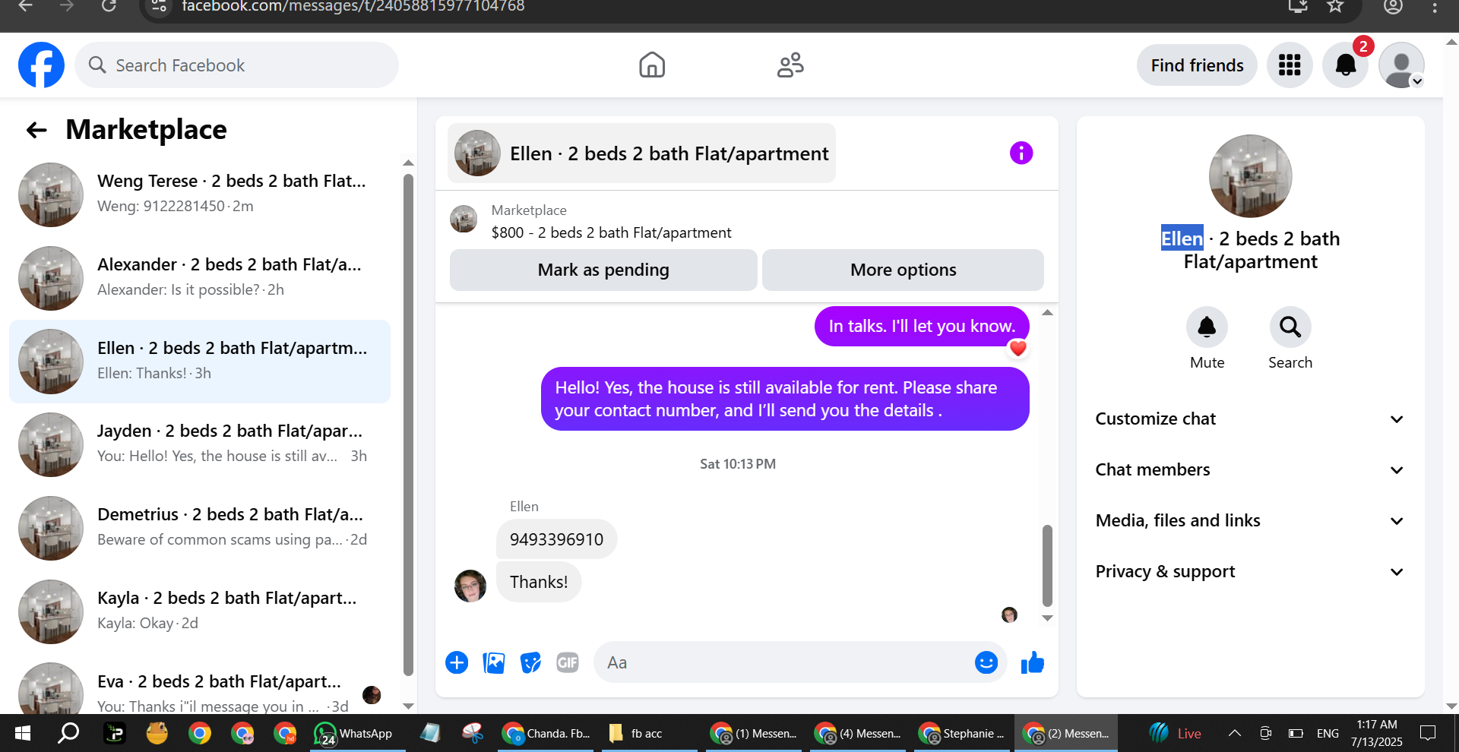Open the Windows Start menu
This screenshot has height=752, width=1459.
(23, 733)
